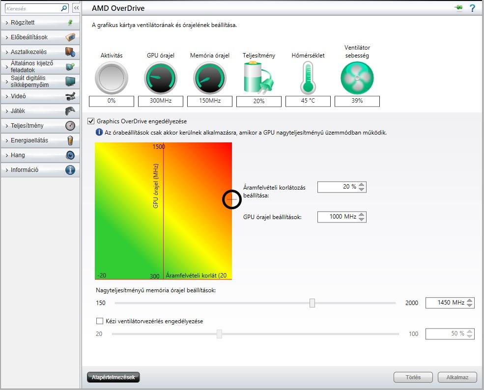The height and width of the screenshot is (390, 484).
Task: Click the Teljesítmény stopwatch icon
Action: (70, 126)
